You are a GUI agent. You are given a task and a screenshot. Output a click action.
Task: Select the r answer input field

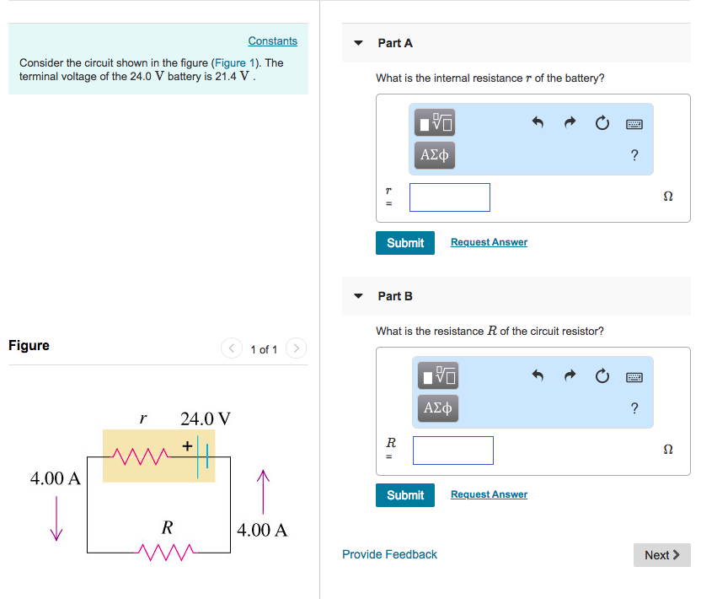(449, 197)
